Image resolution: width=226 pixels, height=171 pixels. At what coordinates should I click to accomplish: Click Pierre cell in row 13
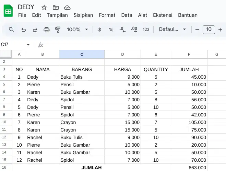(x=43, y=145)
